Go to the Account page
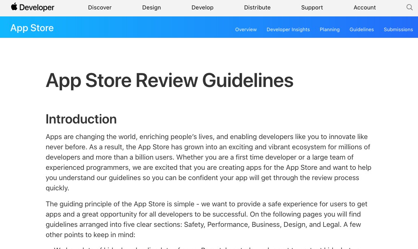The image size is (418, 249). click(x=365, y=7)
